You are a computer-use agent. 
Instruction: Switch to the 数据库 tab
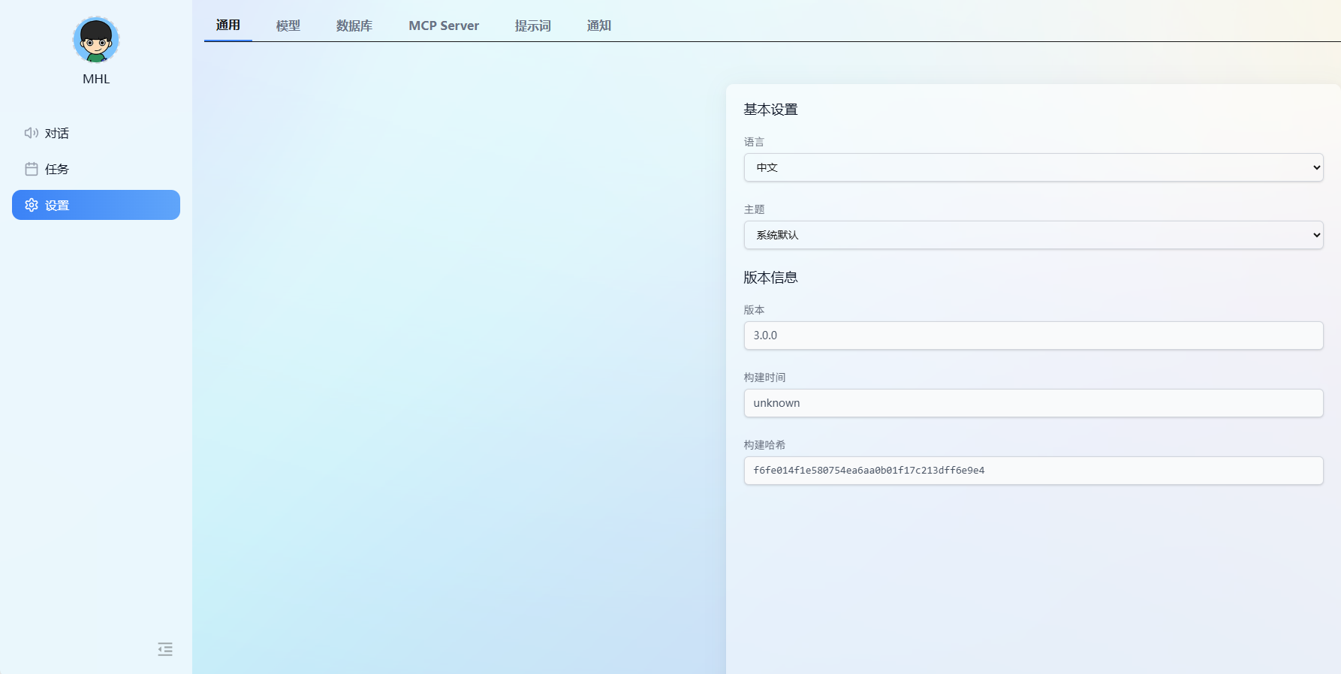click(x=354, y=26)
